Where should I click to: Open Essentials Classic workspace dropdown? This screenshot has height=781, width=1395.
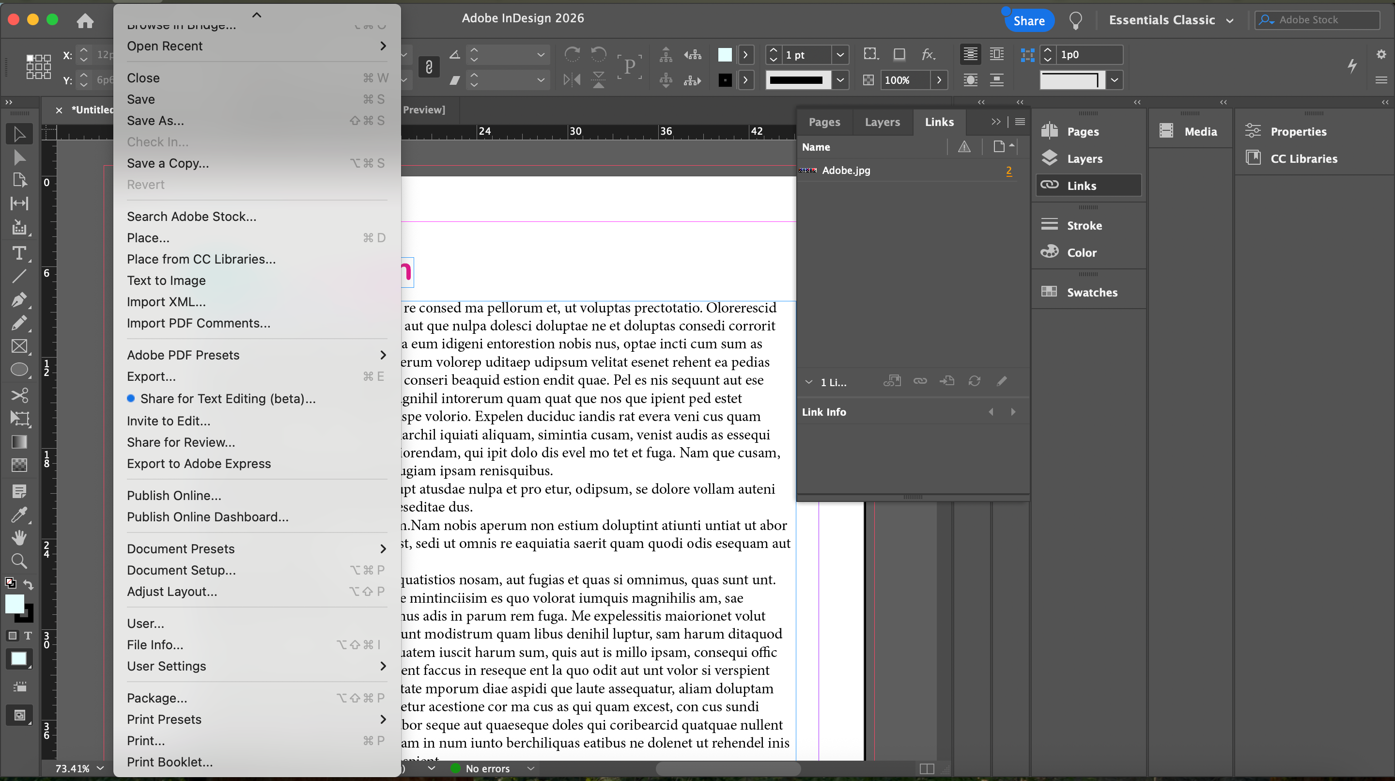[1229, 20]
